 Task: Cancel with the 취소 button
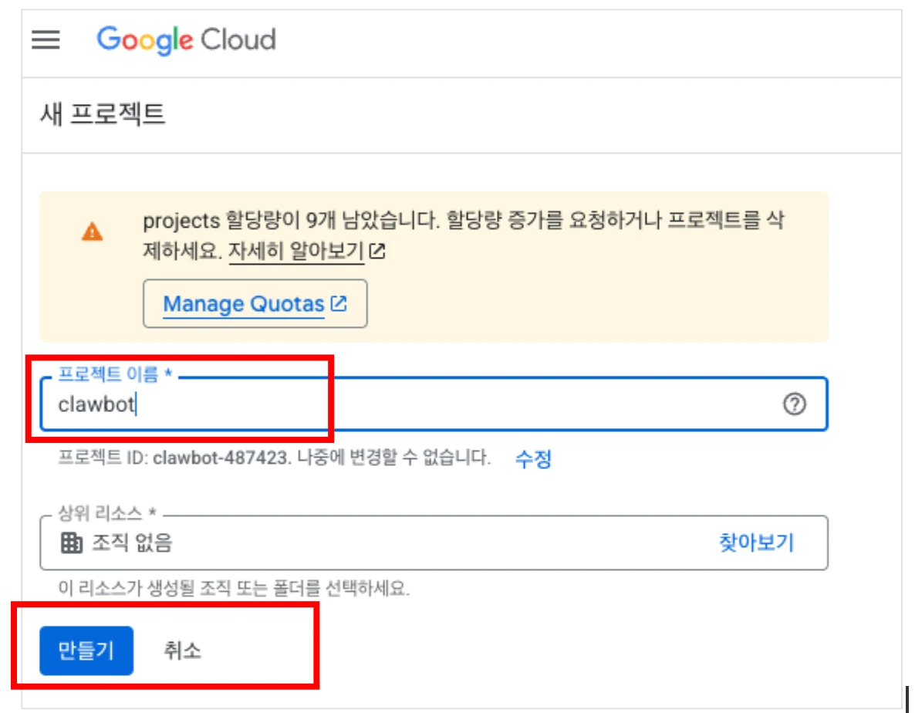point(182,650)
